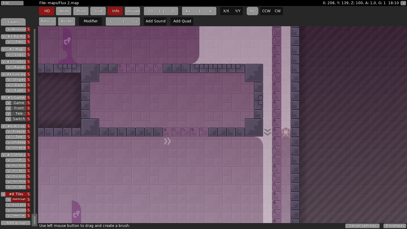Zoom in with the ZI button
The image size is (407, 229).
click(x=173, y=11)
